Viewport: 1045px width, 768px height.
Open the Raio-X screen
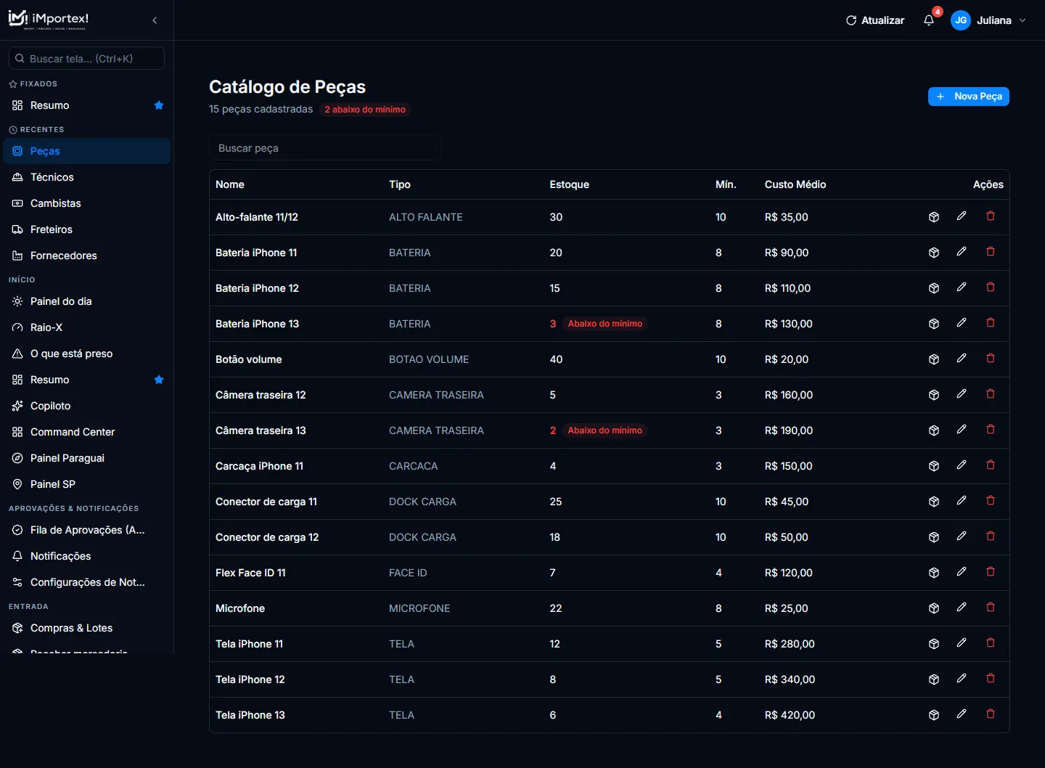(87, 327)
